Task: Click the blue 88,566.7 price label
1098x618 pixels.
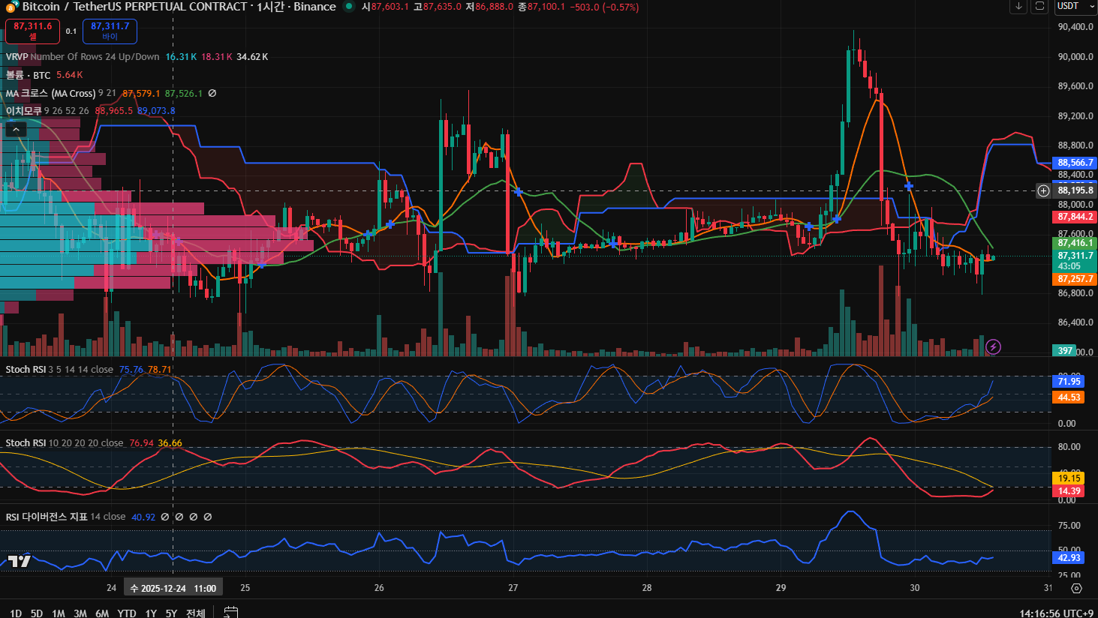Action: 1075,163
